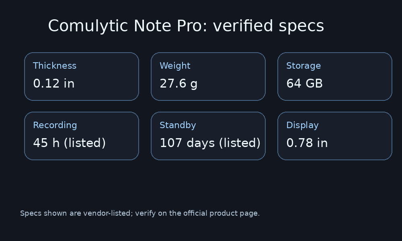Click the 45 h (listed) value
Screen dimensions: 402x241
tap(69, 143)
